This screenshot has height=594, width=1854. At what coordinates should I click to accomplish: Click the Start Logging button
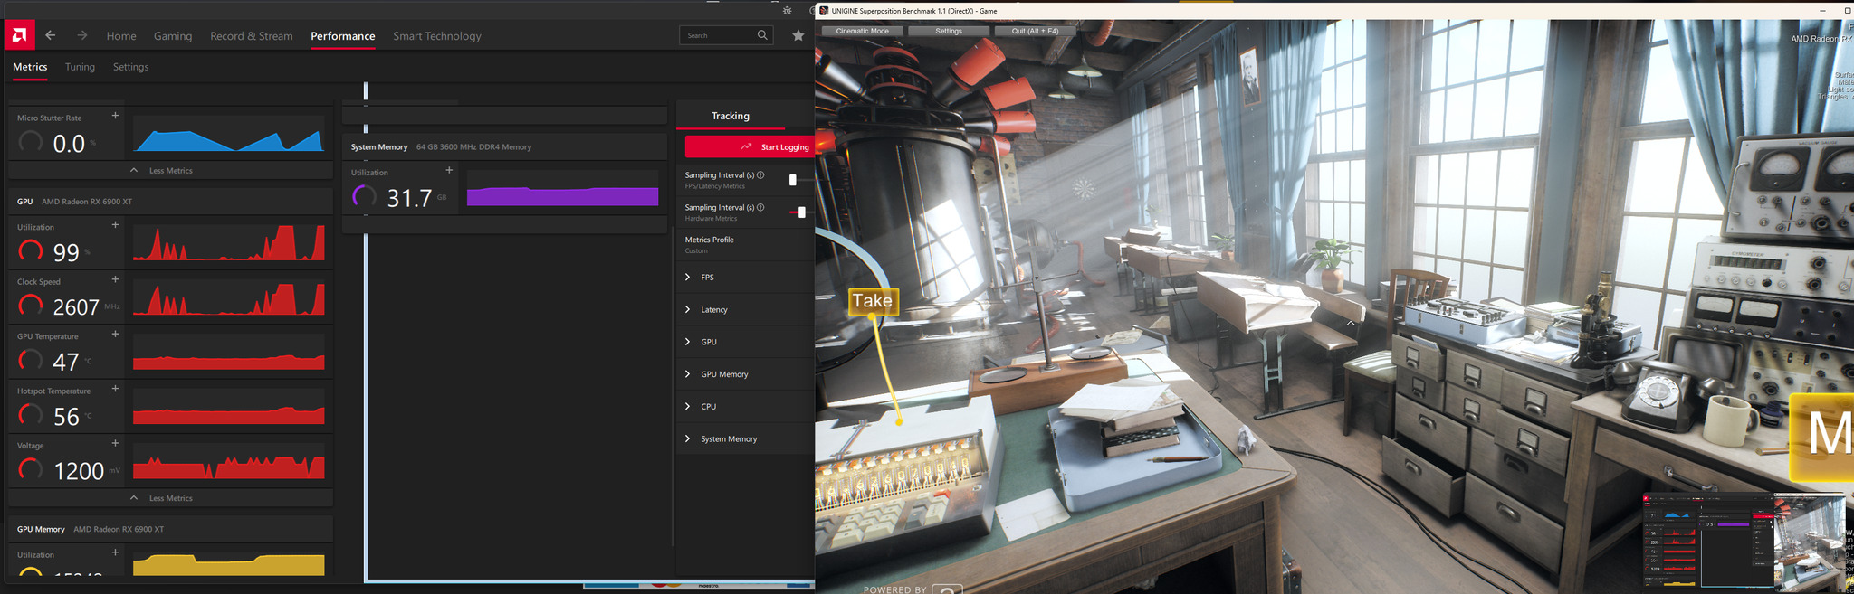click(750, 146)
